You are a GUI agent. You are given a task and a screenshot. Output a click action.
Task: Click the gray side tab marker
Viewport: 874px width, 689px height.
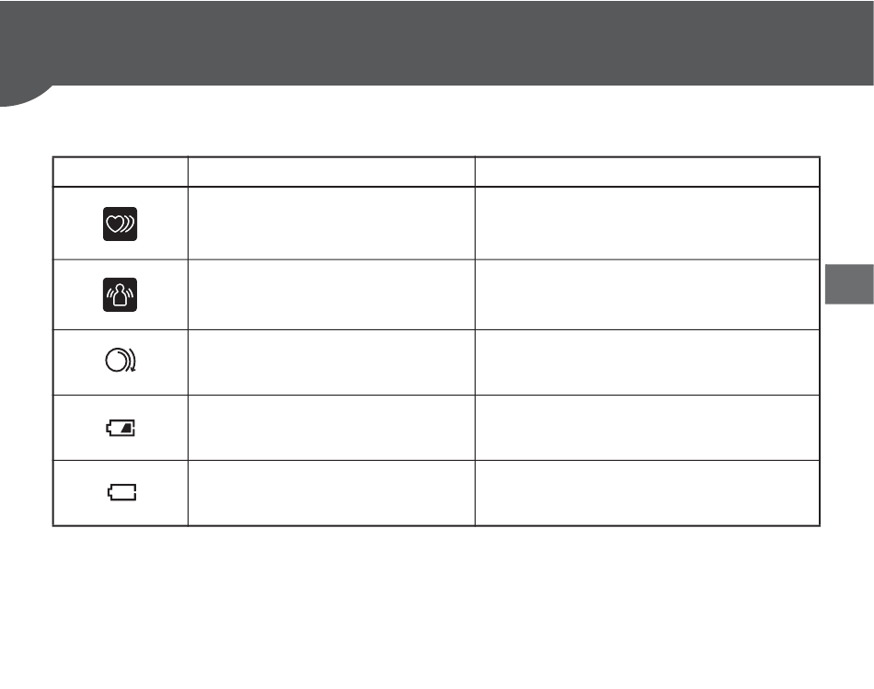click(x=849, y=284)
